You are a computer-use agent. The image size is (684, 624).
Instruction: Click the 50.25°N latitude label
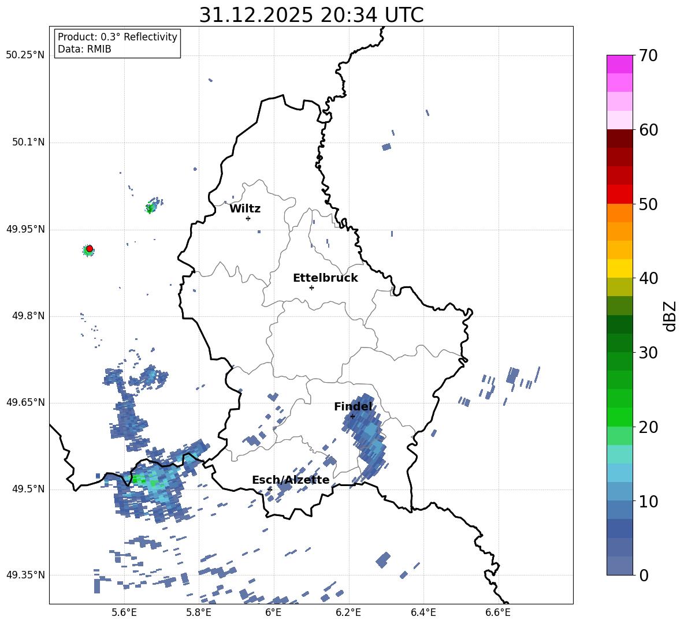coord(25,55)
